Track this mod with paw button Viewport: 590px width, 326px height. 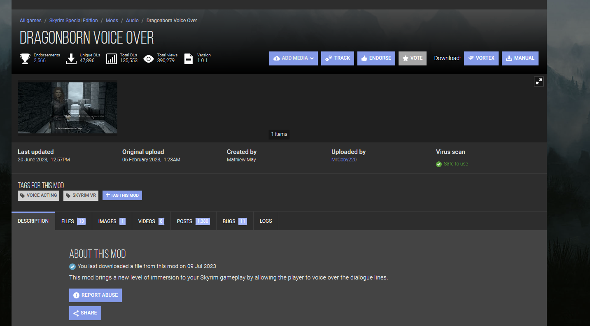point(338,58)
